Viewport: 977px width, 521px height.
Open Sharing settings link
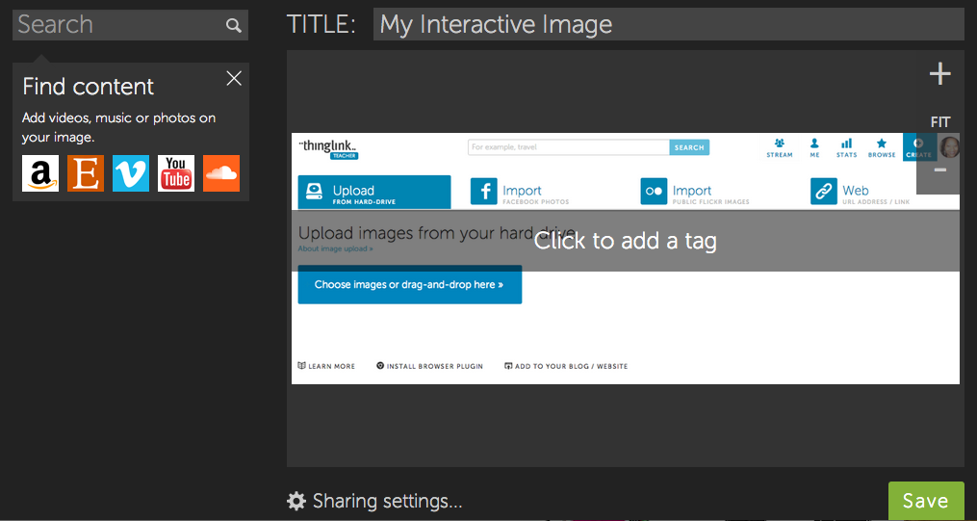tap(388, 501)
